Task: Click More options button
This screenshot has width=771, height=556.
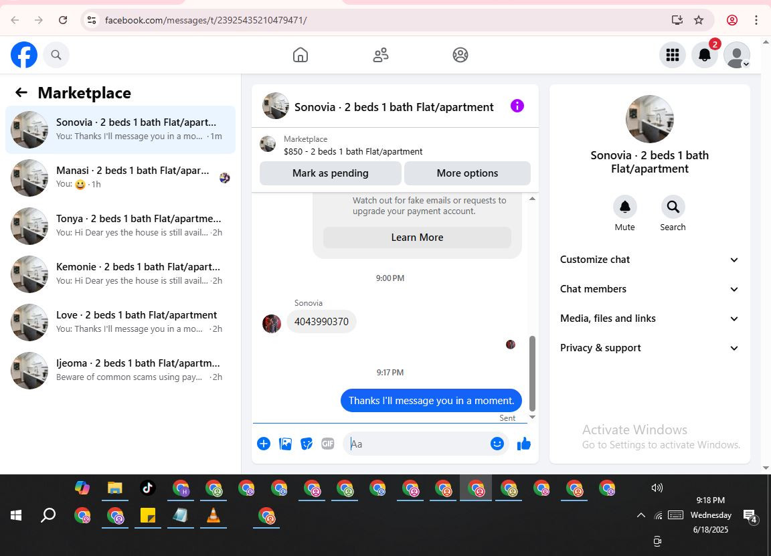Action: click(467, 173)
